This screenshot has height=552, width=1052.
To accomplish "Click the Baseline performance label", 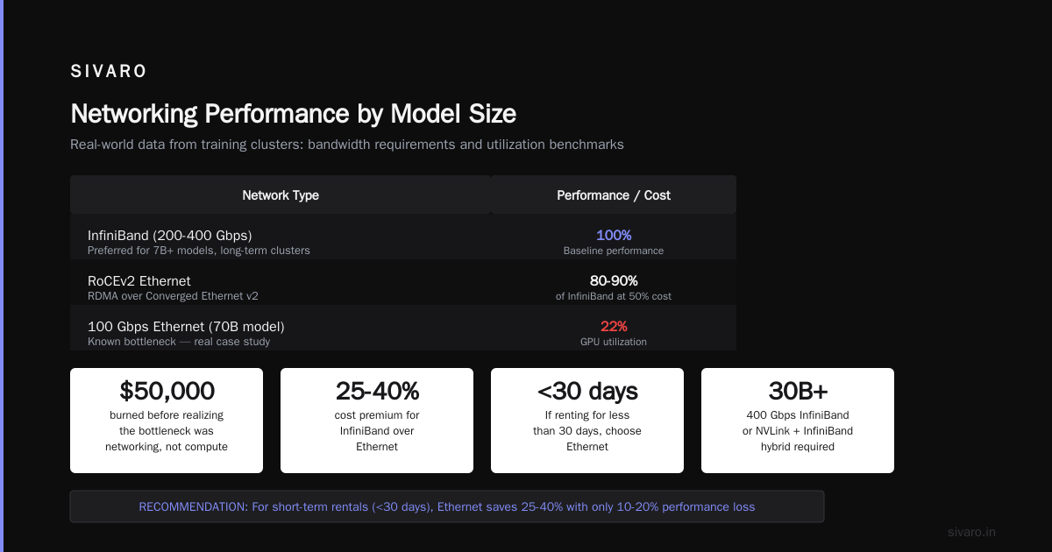I will [614, 251].
